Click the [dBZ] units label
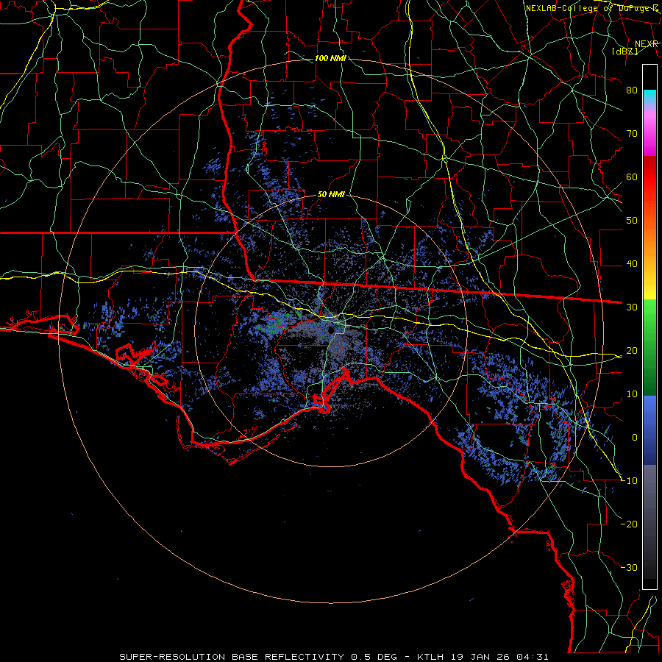The image size is (662, 662). tap(624, 51)
